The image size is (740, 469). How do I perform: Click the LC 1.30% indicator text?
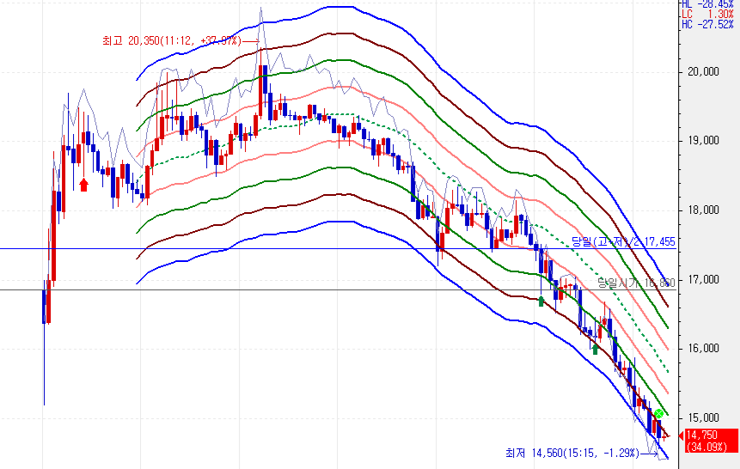[x=707, y=14]
